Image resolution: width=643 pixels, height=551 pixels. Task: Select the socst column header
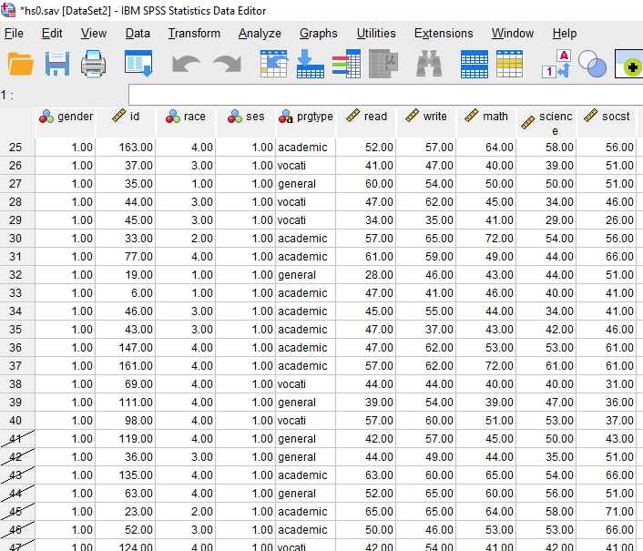point(607,123)
